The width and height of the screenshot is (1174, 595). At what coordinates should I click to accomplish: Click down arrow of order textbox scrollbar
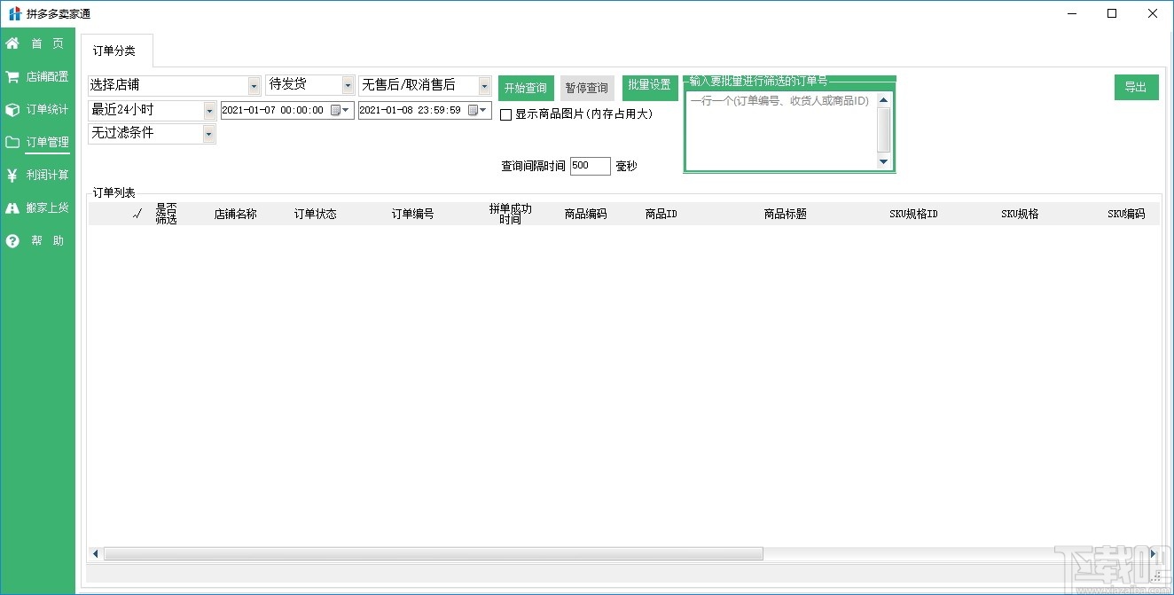(883, 161)
